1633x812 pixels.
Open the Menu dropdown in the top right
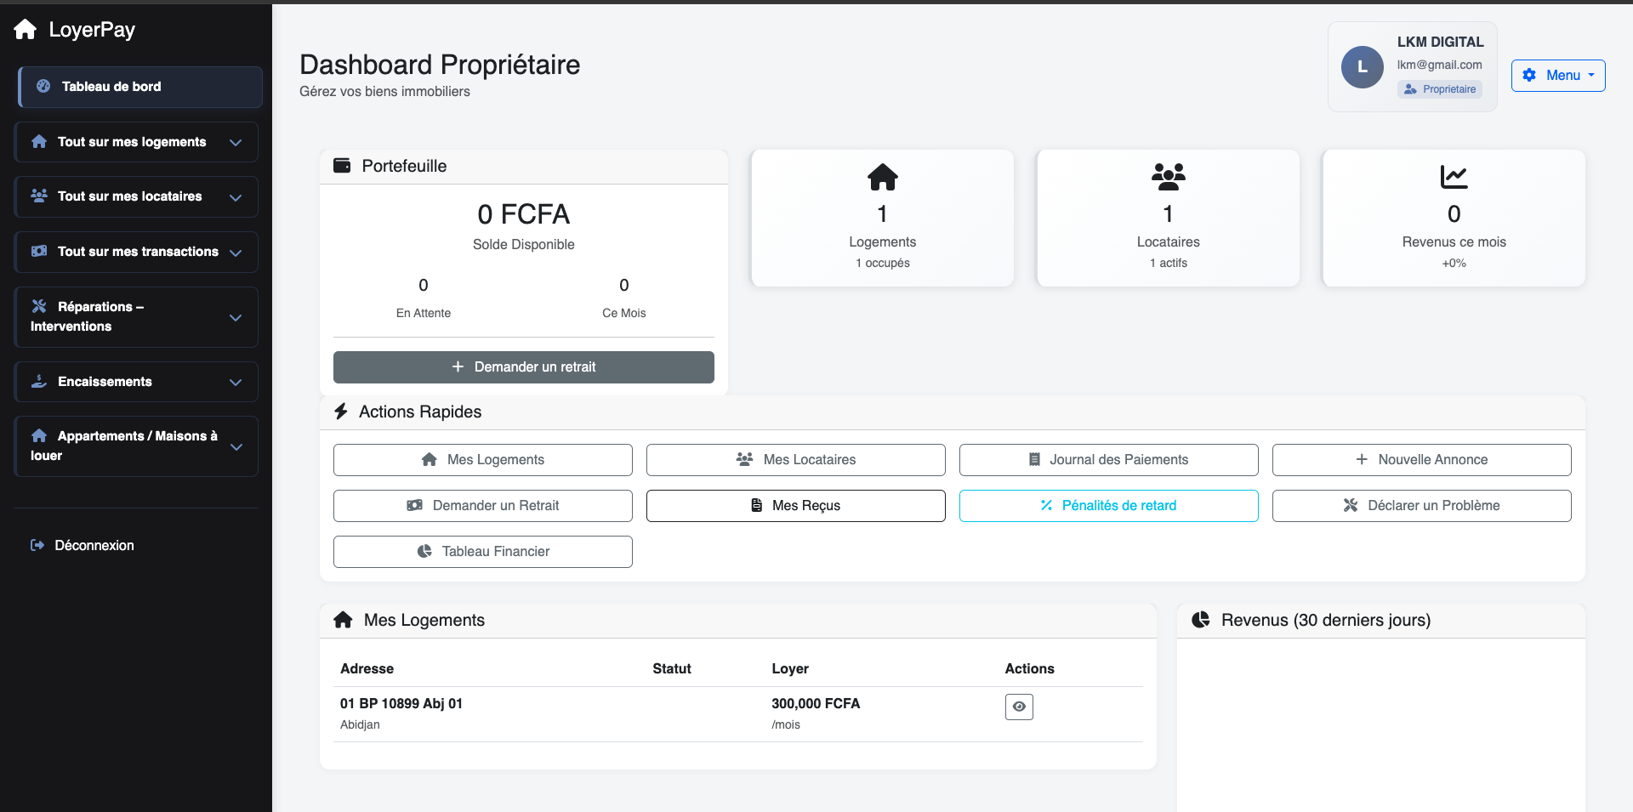coord(1558,75)
